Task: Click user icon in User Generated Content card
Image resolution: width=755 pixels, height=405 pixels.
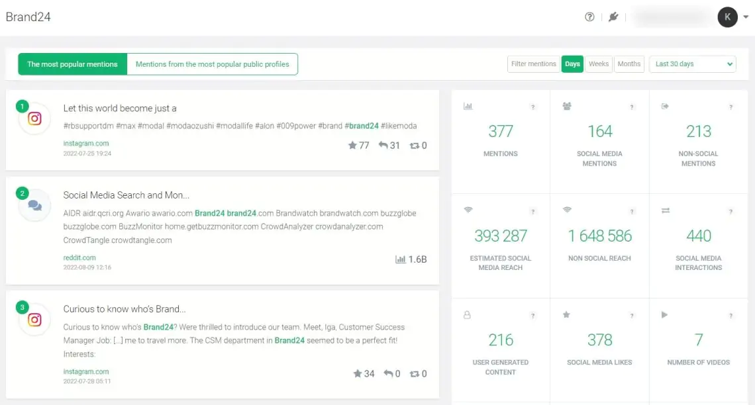Action: 467,315
